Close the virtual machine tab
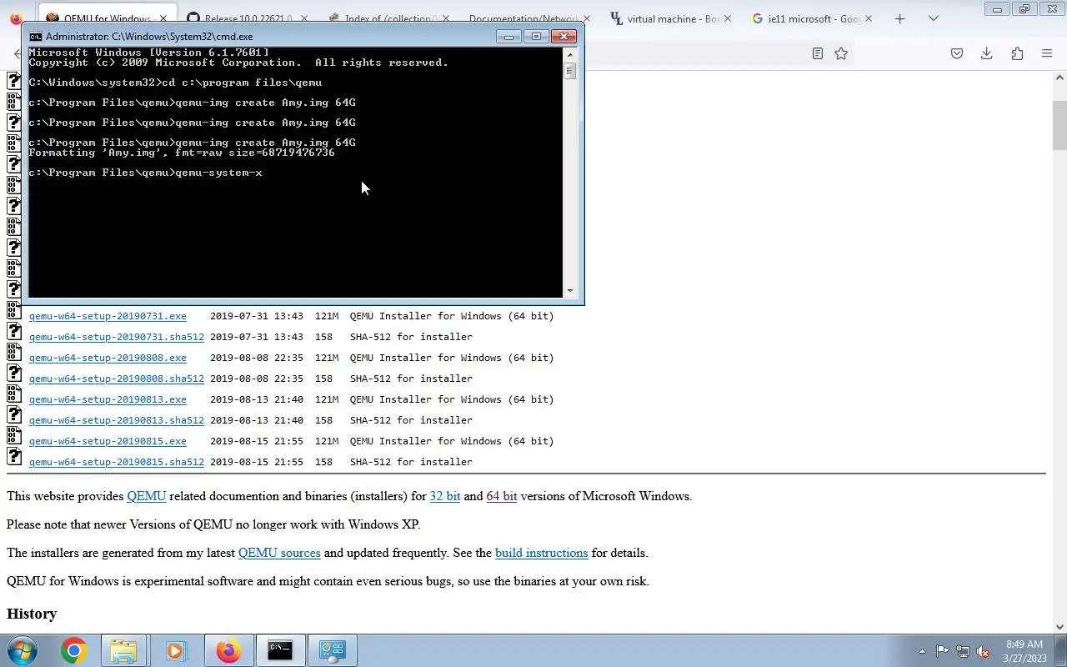Screen dimensions: 1067x667 [728, 18]
